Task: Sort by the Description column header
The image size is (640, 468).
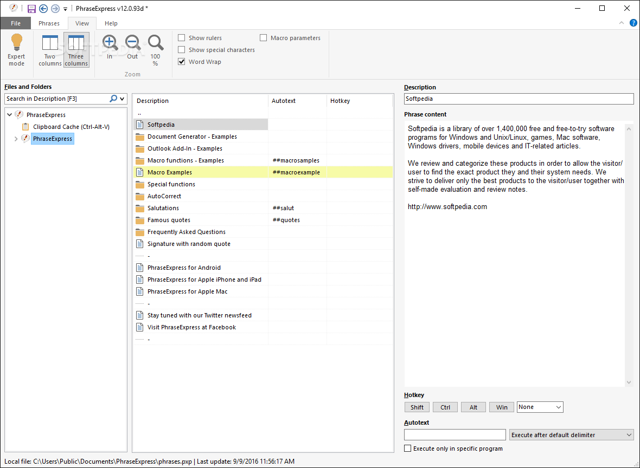Action: click(x=201, y=101)
